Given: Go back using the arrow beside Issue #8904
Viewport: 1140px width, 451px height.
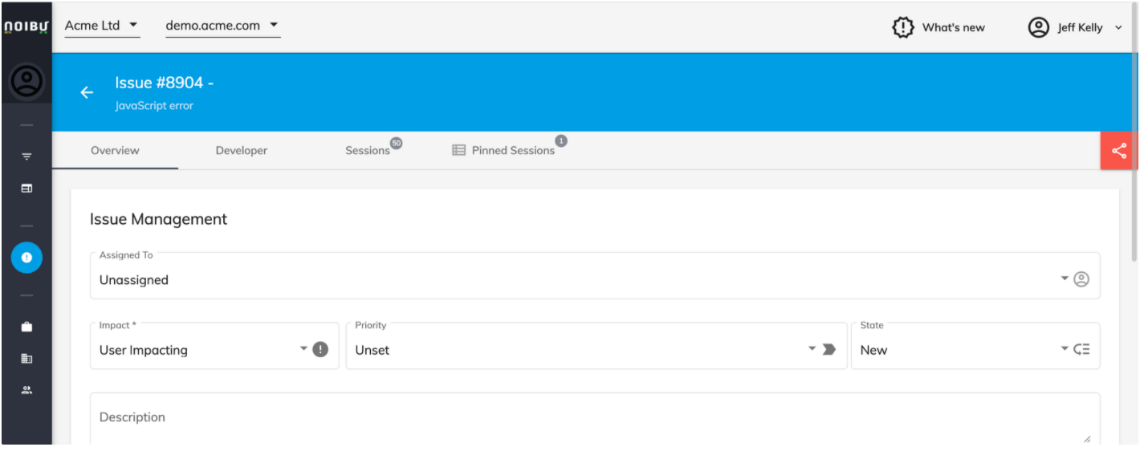Looking at the screenshot, I should 87,92.
